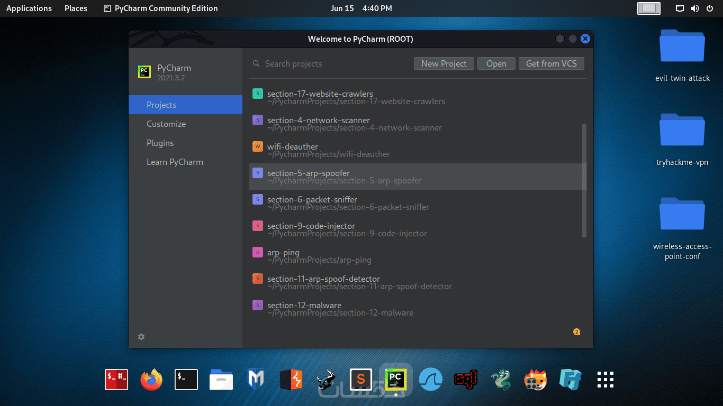Open project section-5-arp-spoofer

[x=417, y=177]
